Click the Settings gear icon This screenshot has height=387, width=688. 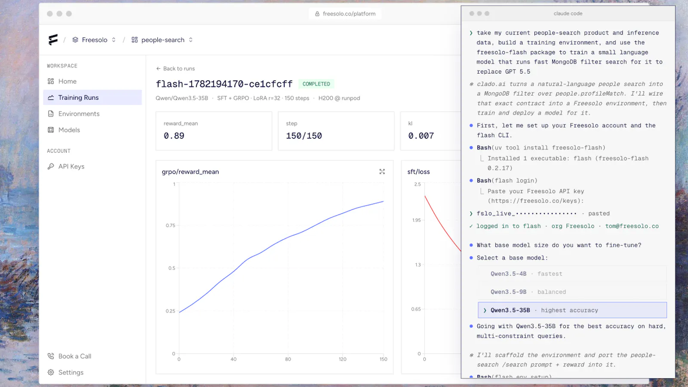(x=51, y=372)
